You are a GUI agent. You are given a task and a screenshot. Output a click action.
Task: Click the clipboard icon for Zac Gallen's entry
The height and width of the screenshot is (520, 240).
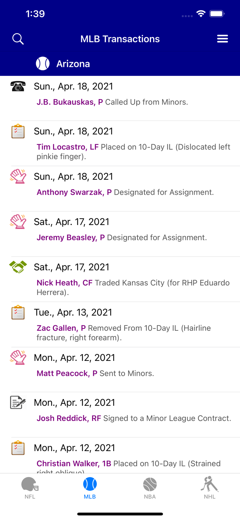coord(18,312)
